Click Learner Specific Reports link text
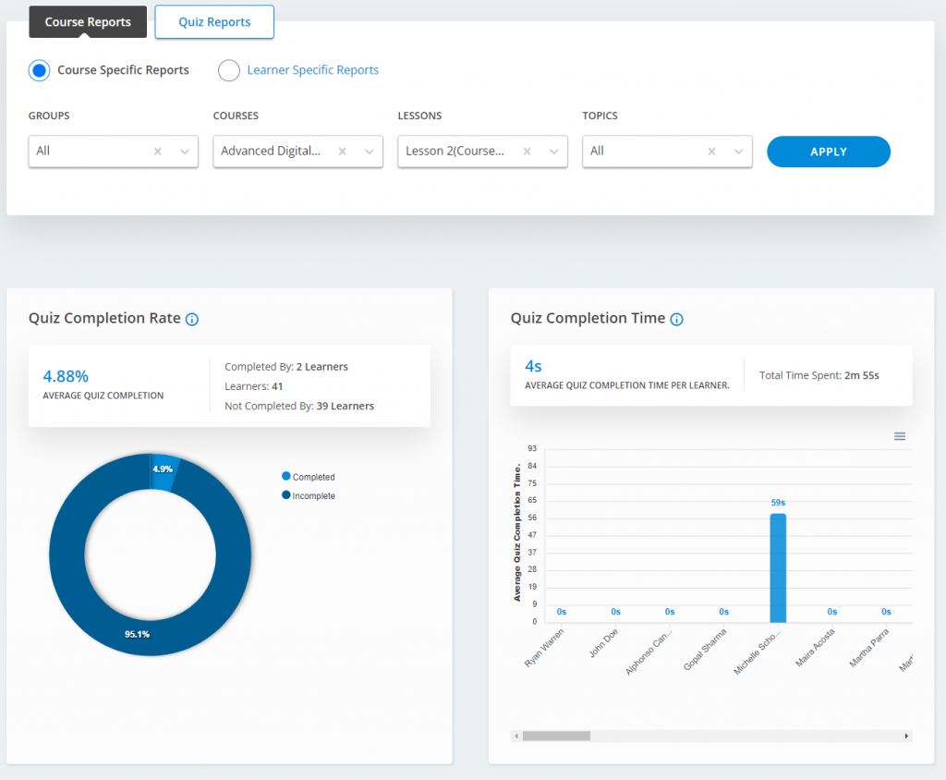Viewport: 946px width, 780px height. coord(312,70)
